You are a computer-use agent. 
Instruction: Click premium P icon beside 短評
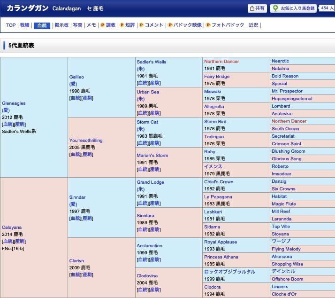coord(122,25)
